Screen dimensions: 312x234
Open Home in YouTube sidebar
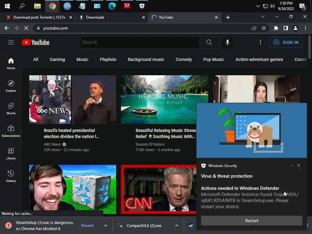click(x=11, y=64)
